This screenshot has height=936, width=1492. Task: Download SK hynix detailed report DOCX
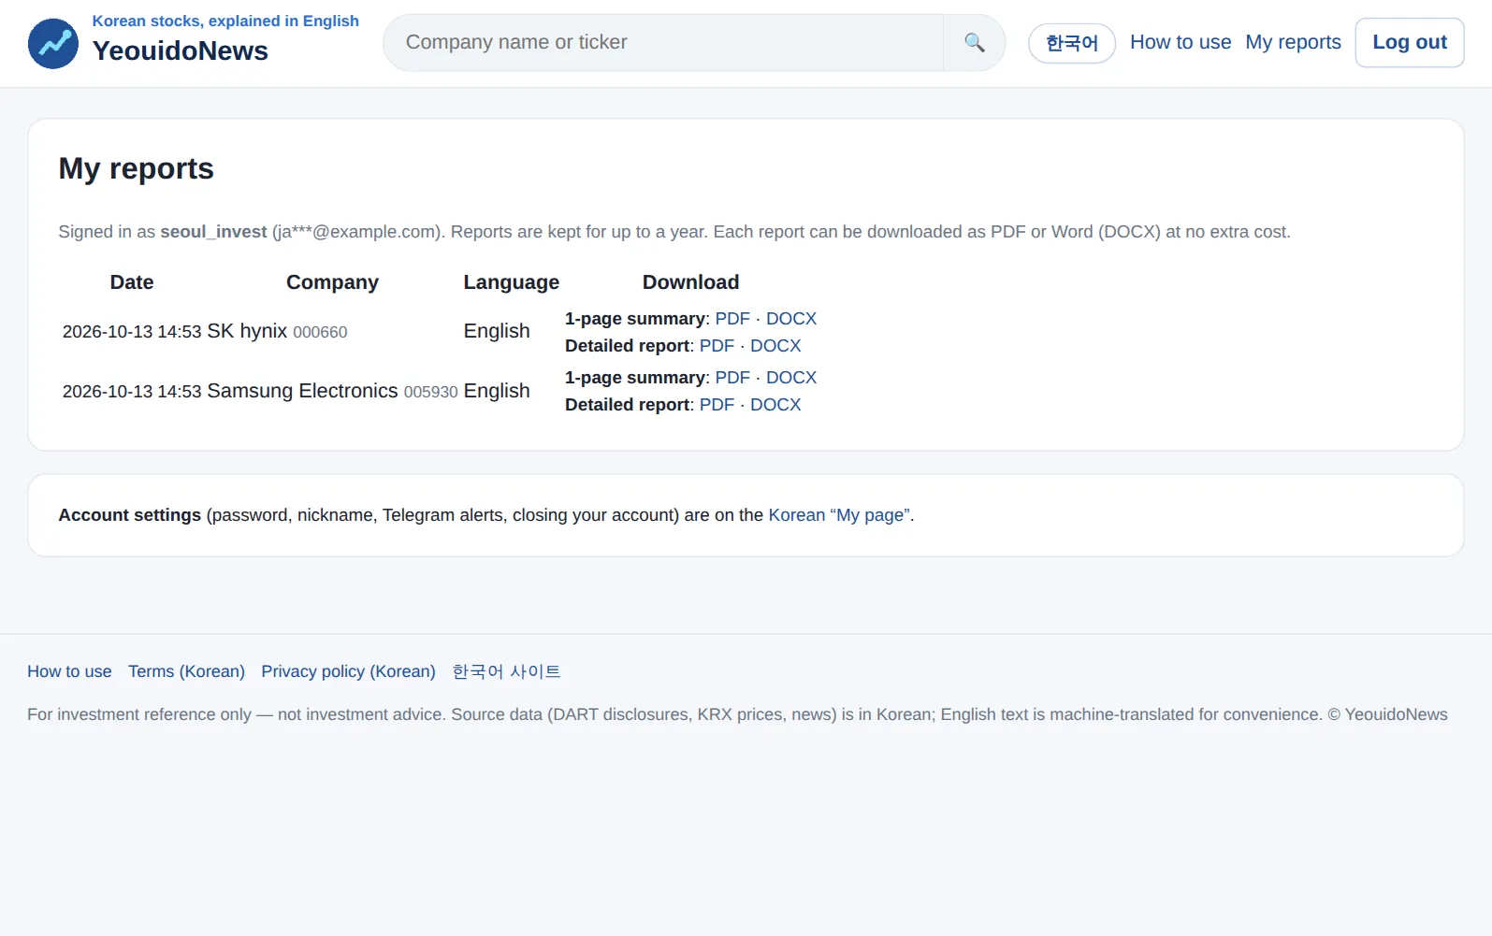[775, 346]
